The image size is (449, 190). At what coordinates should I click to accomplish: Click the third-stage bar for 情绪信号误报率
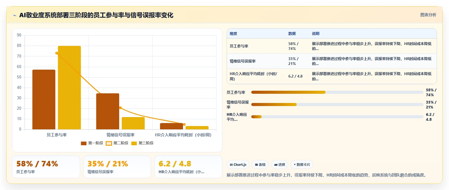point(133,123)
